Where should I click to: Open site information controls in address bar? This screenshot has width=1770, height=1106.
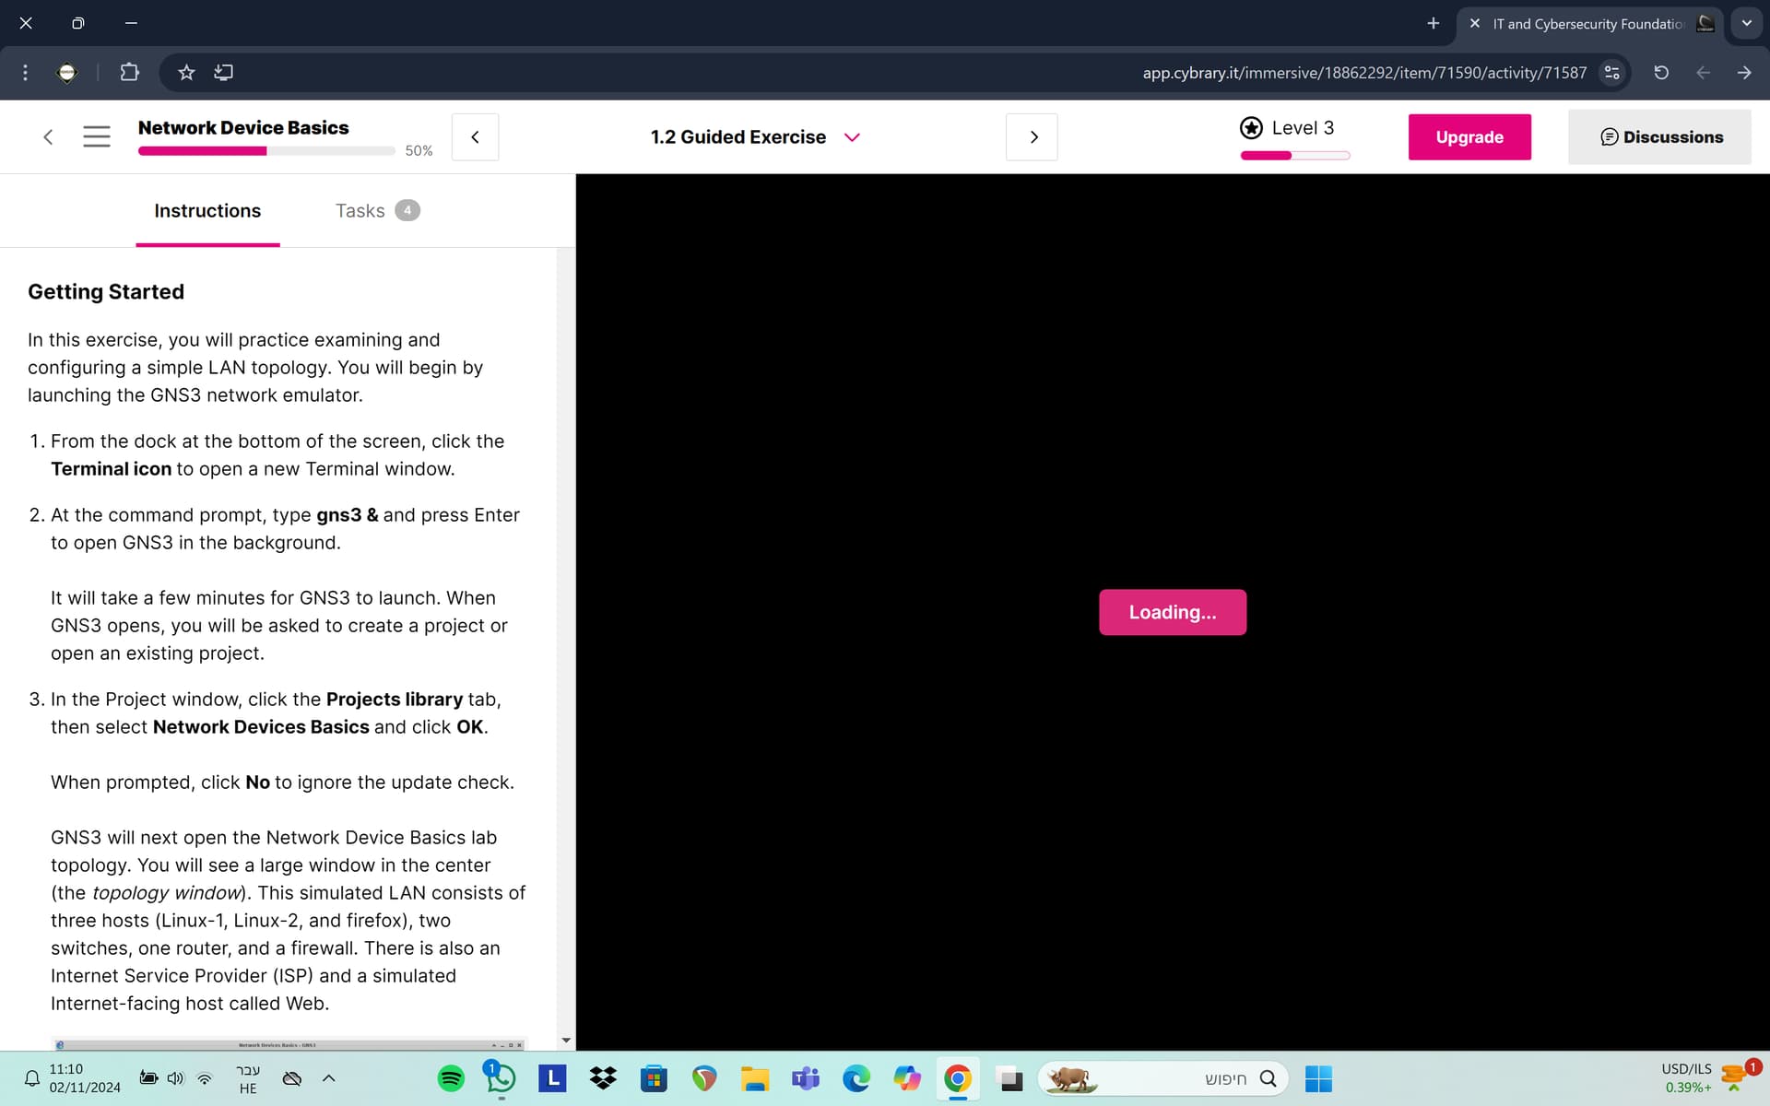1611,72
